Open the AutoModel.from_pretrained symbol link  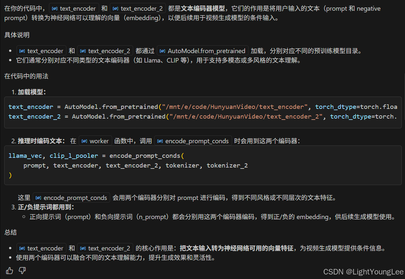202,51
